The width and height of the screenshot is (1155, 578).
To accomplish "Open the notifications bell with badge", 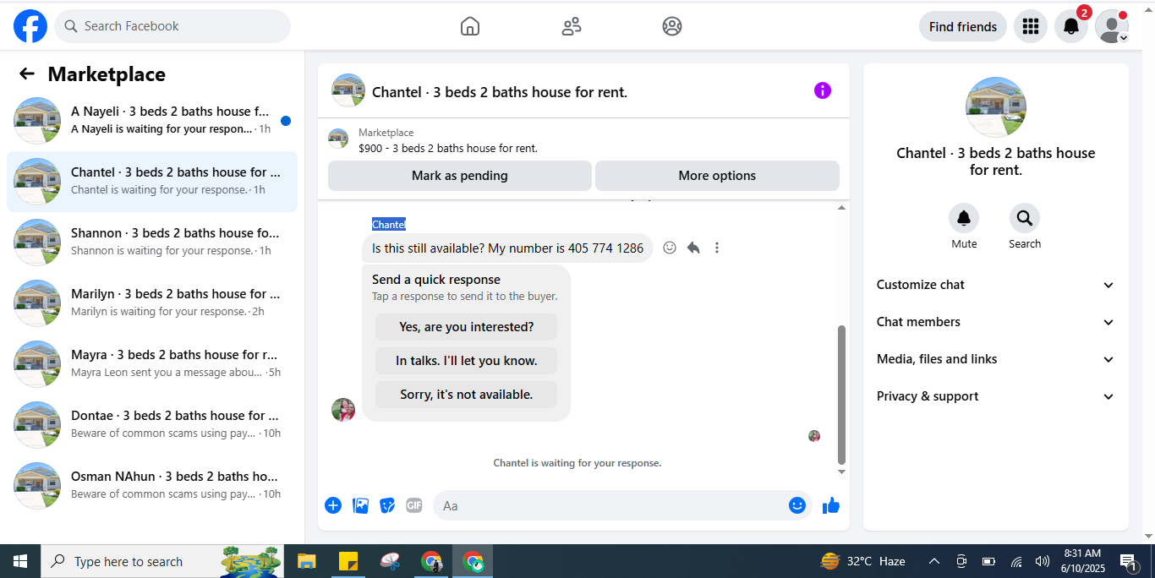I will pyautogui.click(x=1070, y=26).
